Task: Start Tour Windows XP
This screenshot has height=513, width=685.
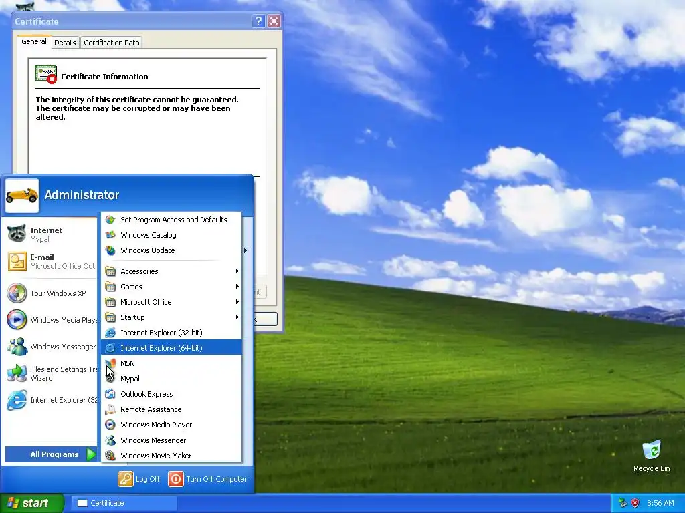Action: coord(51,293)
